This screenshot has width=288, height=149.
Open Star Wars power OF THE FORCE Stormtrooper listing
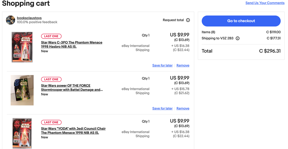(72, 88)
